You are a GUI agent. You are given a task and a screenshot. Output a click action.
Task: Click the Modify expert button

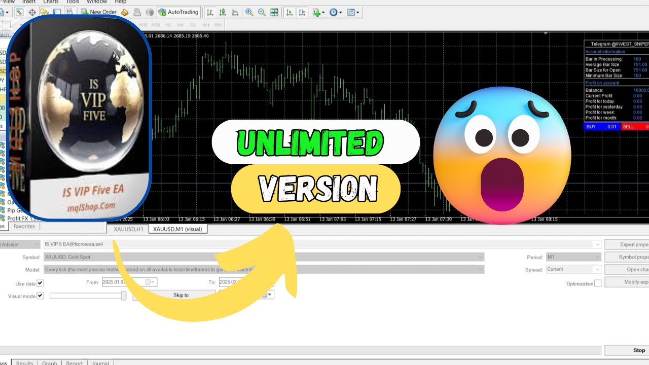(627, 282)
